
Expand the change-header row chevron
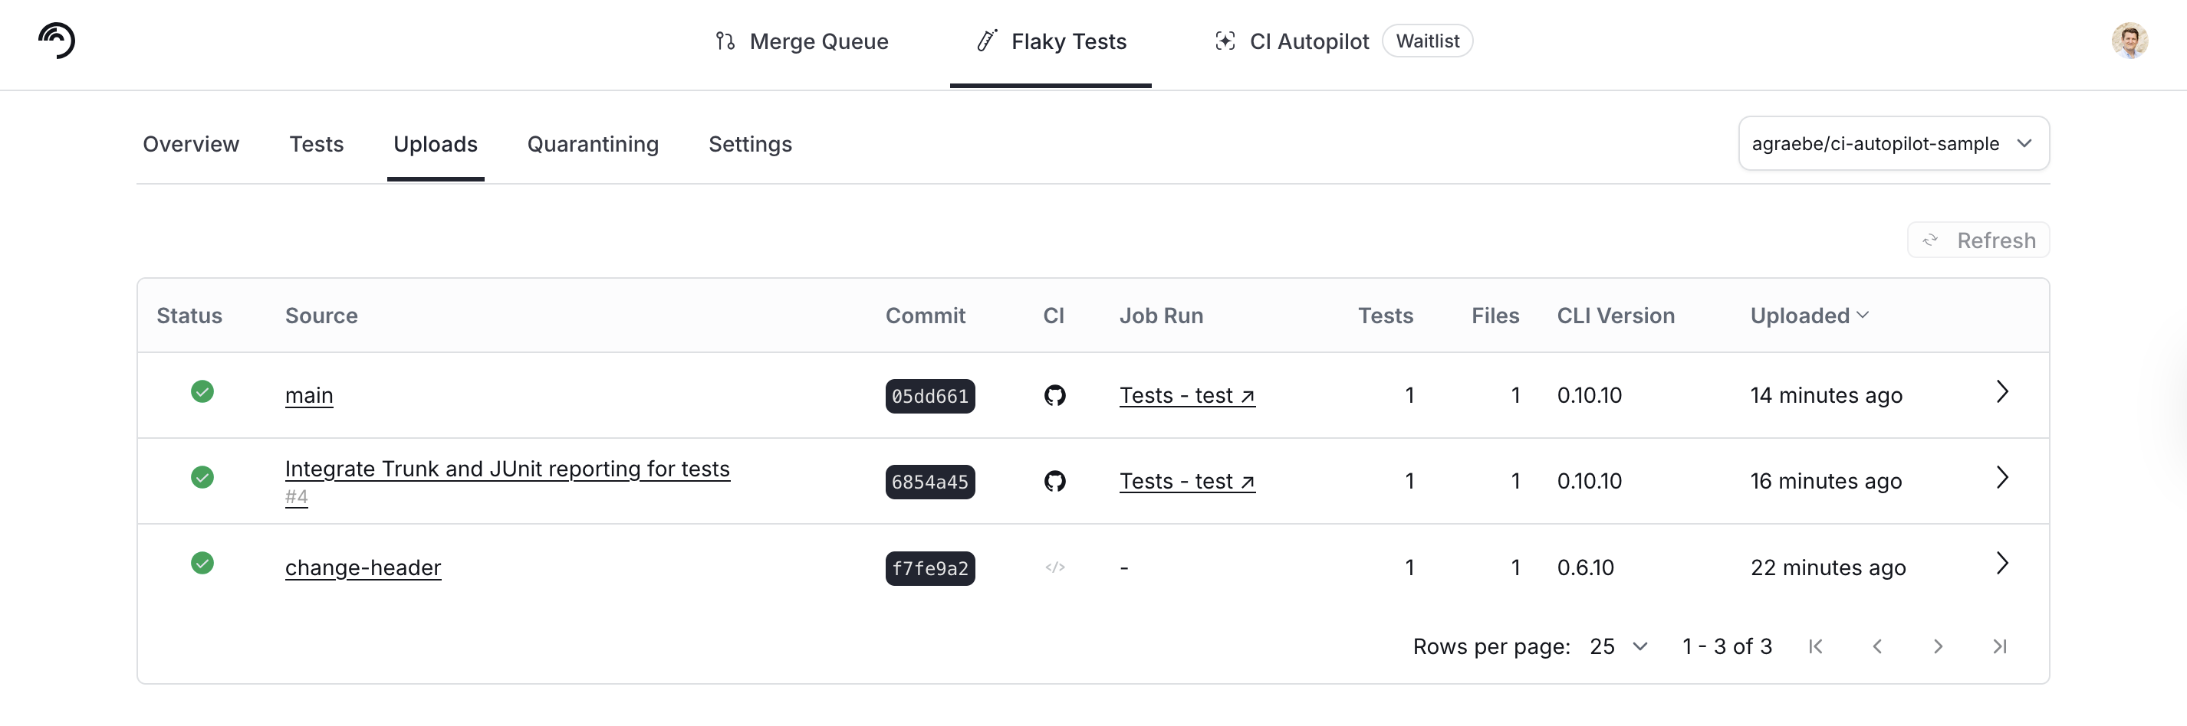[2003, 564]
